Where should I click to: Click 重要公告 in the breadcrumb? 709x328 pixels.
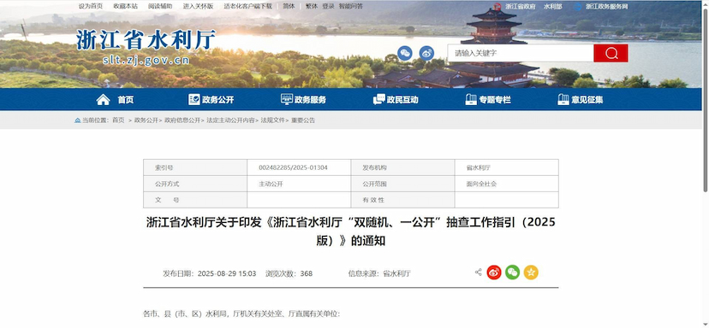coord(303,120)
